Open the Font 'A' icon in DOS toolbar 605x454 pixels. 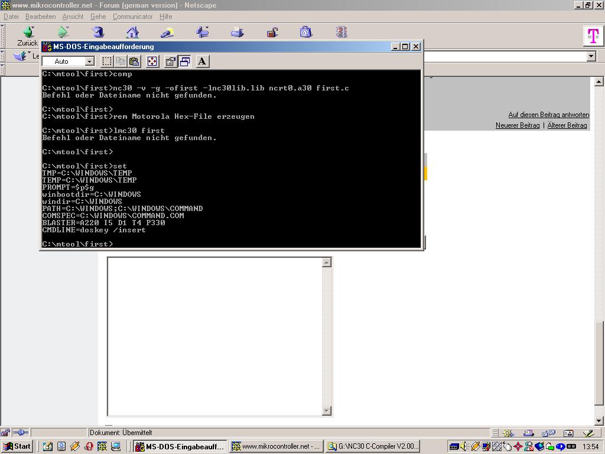pyautogui.click(x=202, y=61)
